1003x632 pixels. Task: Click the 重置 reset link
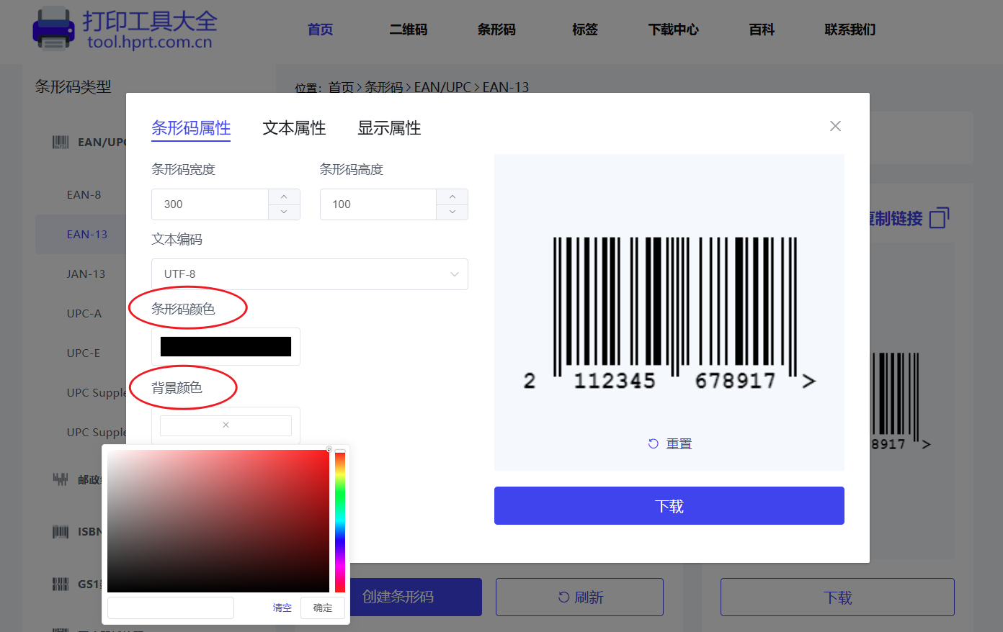[679, 443]
